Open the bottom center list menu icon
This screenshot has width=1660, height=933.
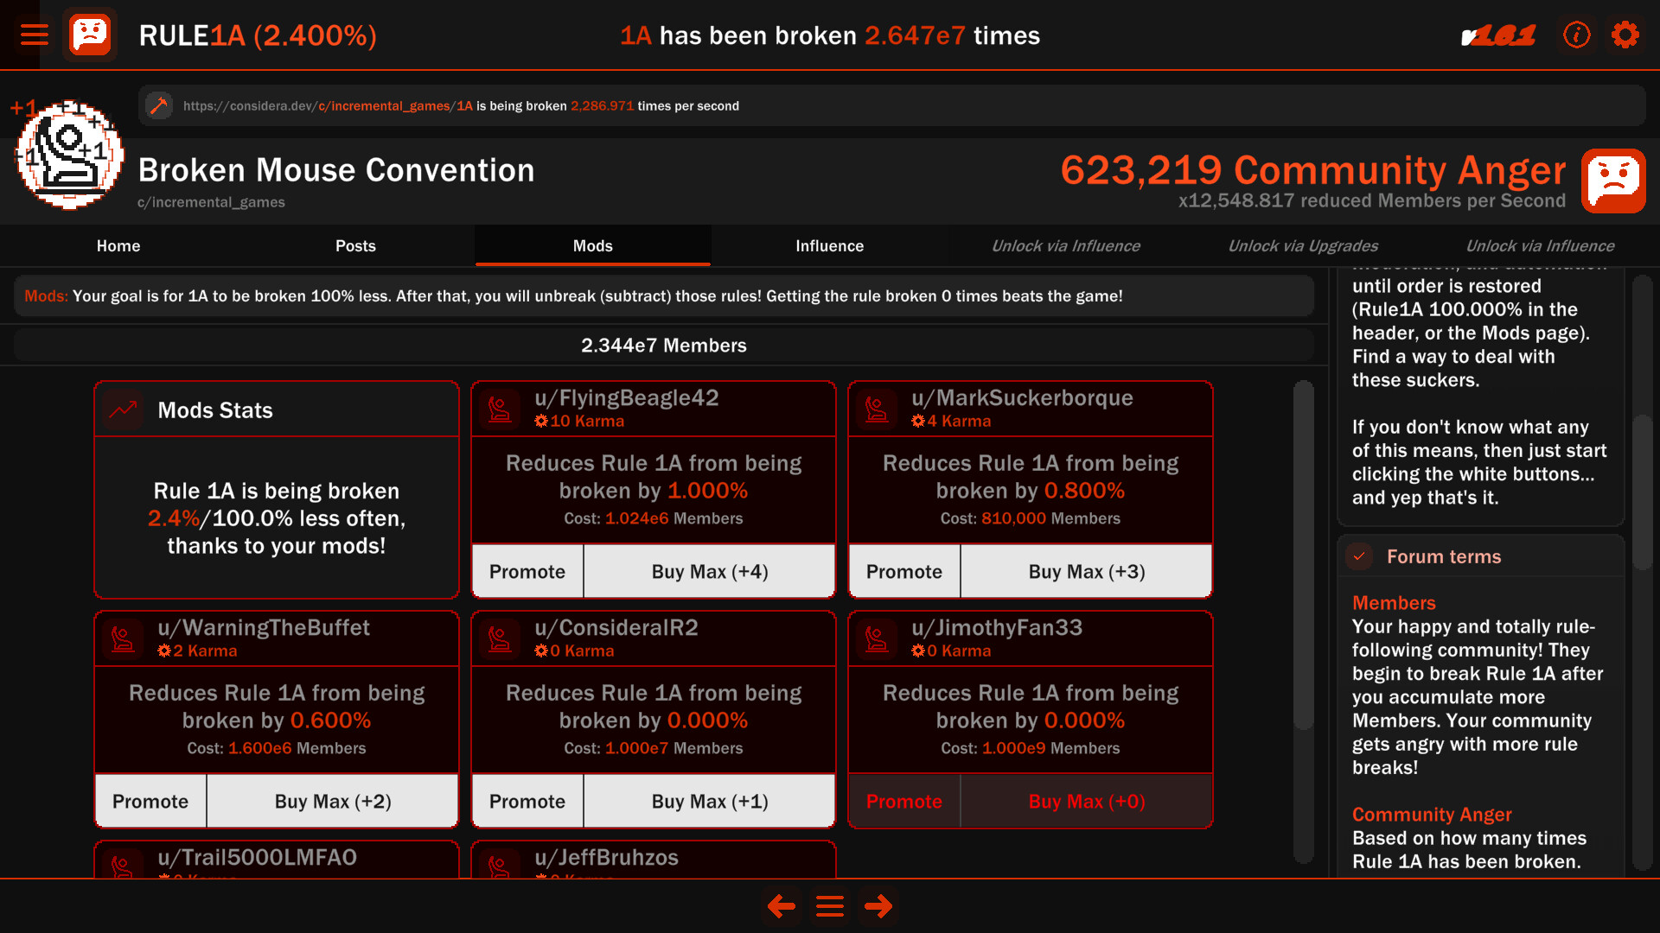830,906
